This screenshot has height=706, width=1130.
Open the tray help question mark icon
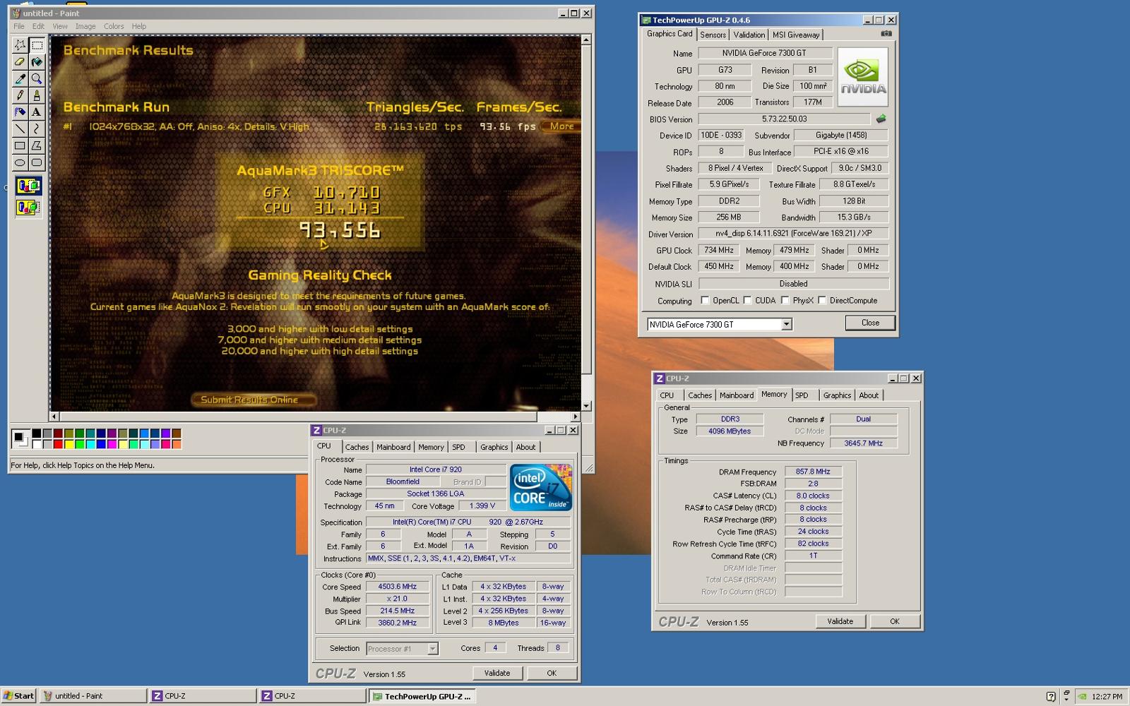click(1051, 696)
